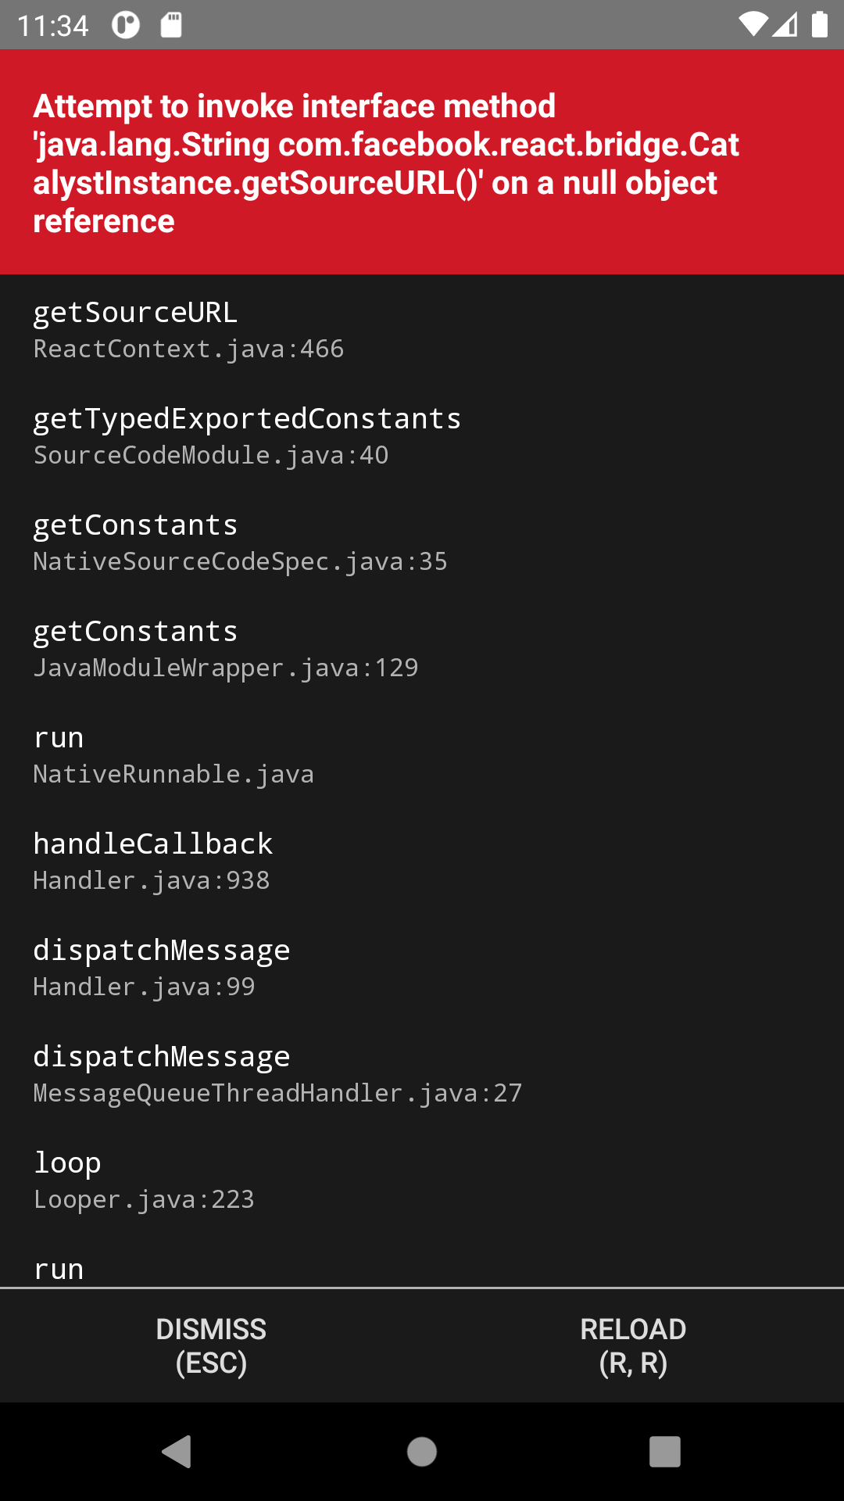Select dispatchMessage MessageQueueThreadHandler.java:27 frame
Viewport: 844px width, 1501px height.
tap(422, 1073)
